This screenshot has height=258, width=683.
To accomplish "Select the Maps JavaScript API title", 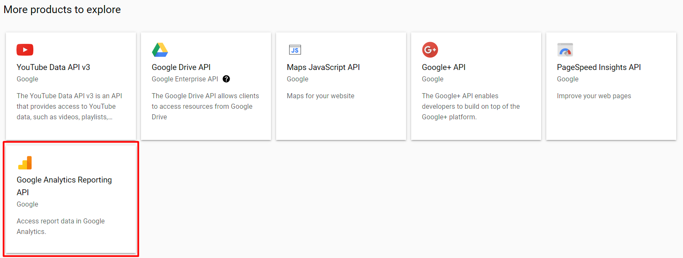I will tap(323, 67).
